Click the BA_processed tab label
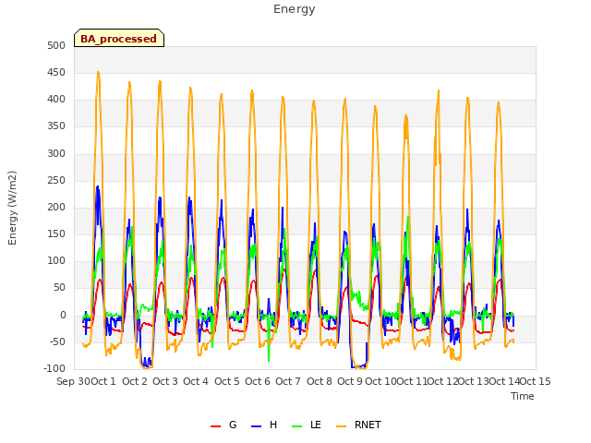The width and height of the screenshot is (591, 443). click(118, 39)
